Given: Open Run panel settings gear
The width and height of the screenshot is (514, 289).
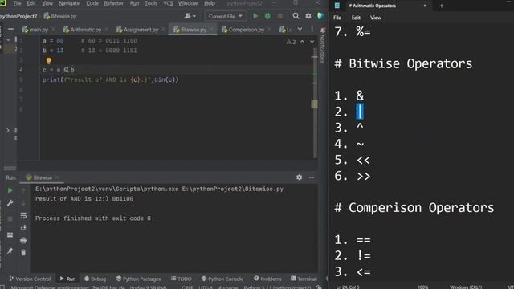Looking at the screenshot, I should (299, 177).
